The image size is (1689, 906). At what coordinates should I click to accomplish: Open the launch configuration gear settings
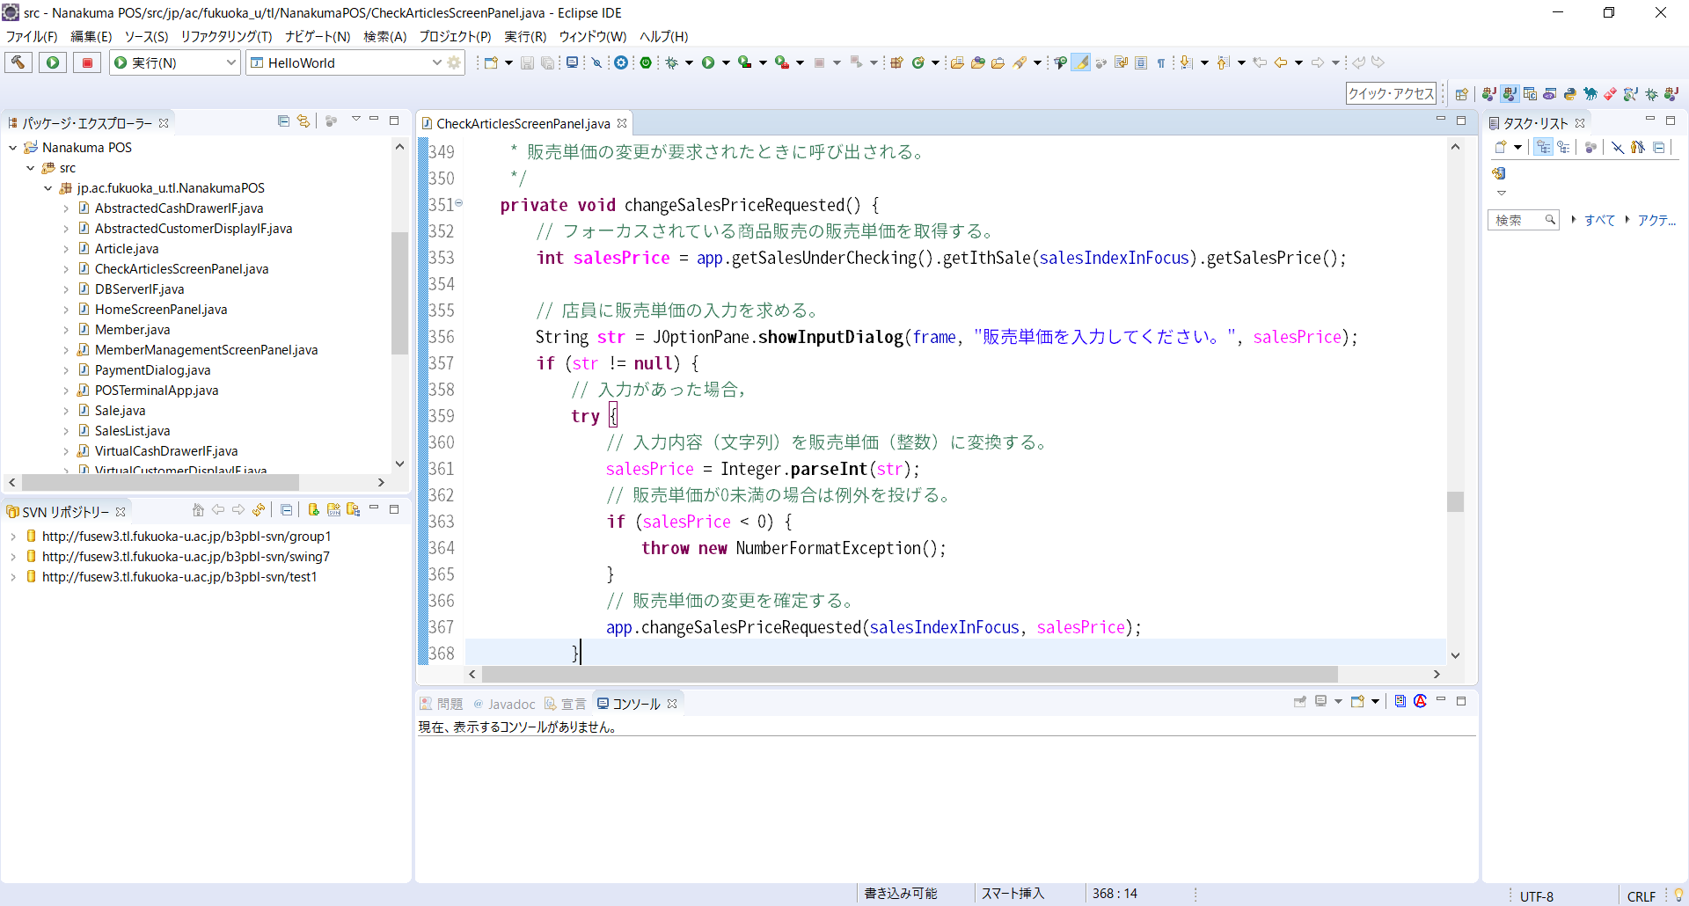tap(454, 62)
